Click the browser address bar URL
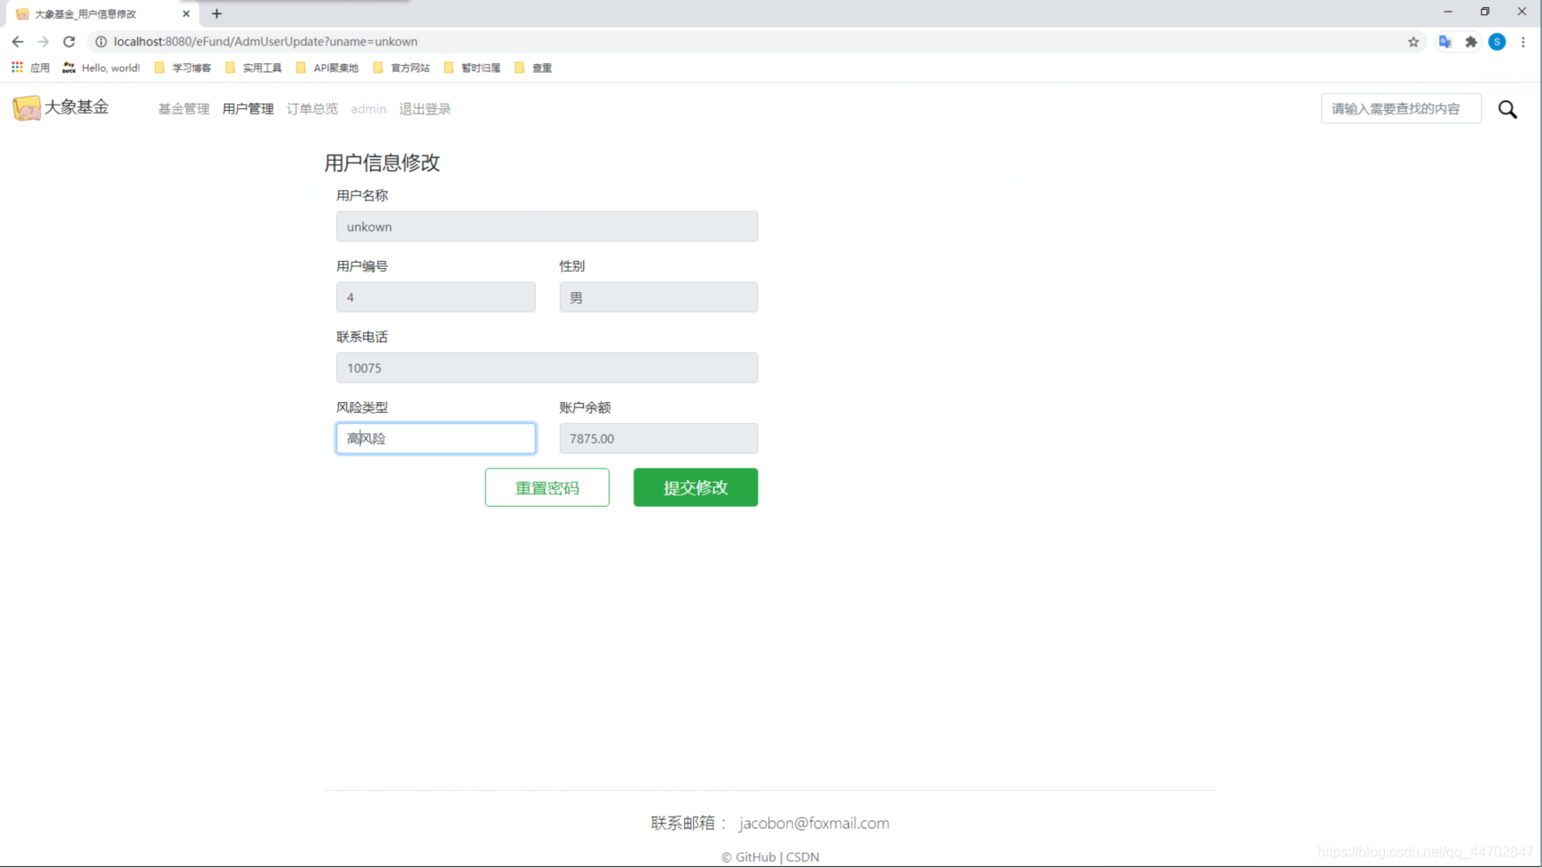This screenshot has width=1542, height=868. coord(265,42)
